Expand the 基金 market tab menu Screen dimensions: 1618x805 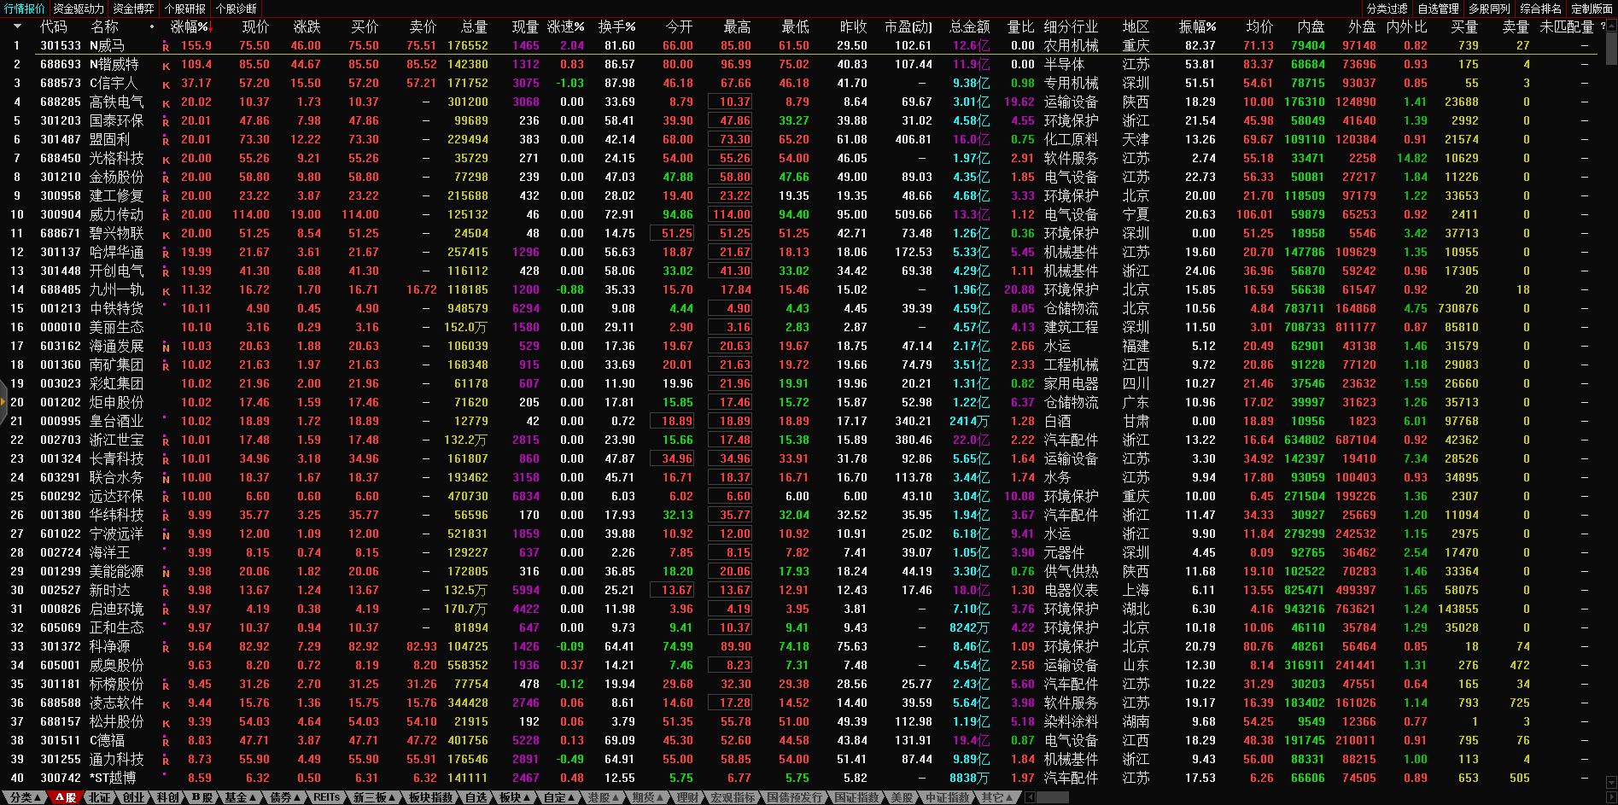click(240, 797)
